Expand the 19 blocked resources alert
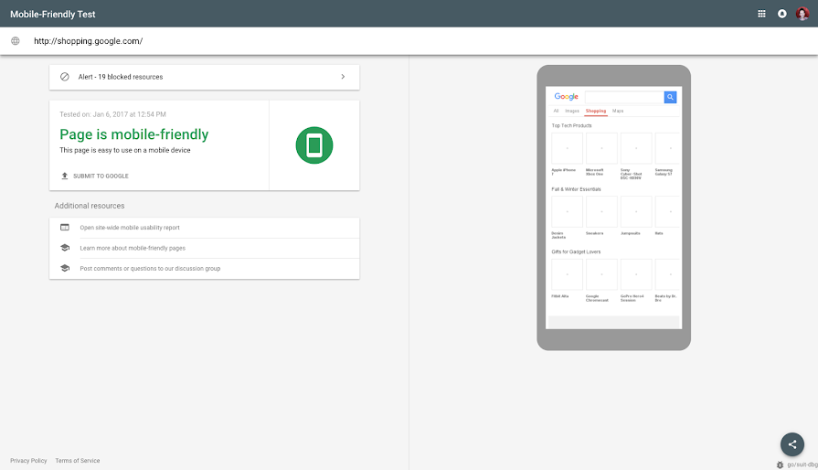This screenshot has height=470, width=818. click(x=343, y=77)
